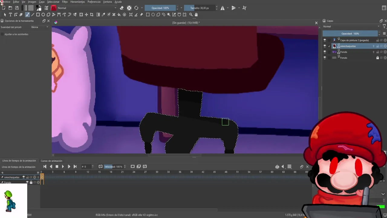This screenshot has height=218, width=387.
Task: Open the Preferencias menu
Action: point(94,2)
